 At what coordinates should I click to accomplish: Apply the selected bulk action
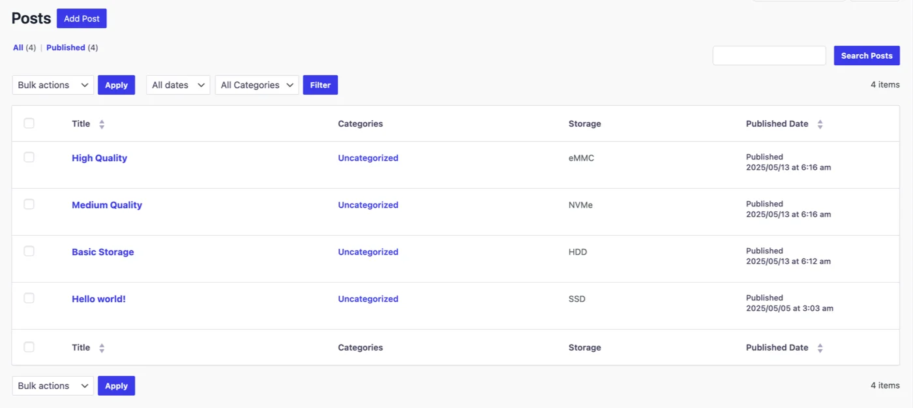click(116, 85)
